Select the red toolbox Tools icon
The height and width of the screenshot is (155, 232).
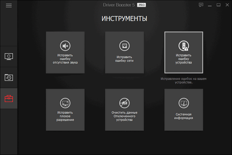9,98
